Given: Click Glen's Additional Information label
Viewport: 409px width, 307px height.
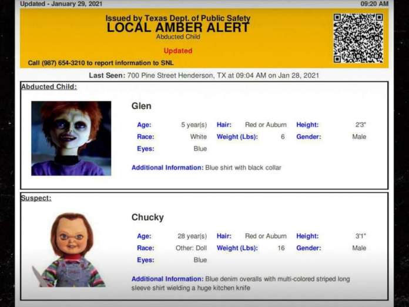Looking at the screenshot, I should click(x=167, y=168).
